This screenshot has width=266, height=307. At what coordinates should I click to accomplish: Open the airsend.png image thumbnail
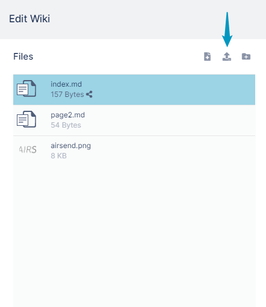click(28, 150)
